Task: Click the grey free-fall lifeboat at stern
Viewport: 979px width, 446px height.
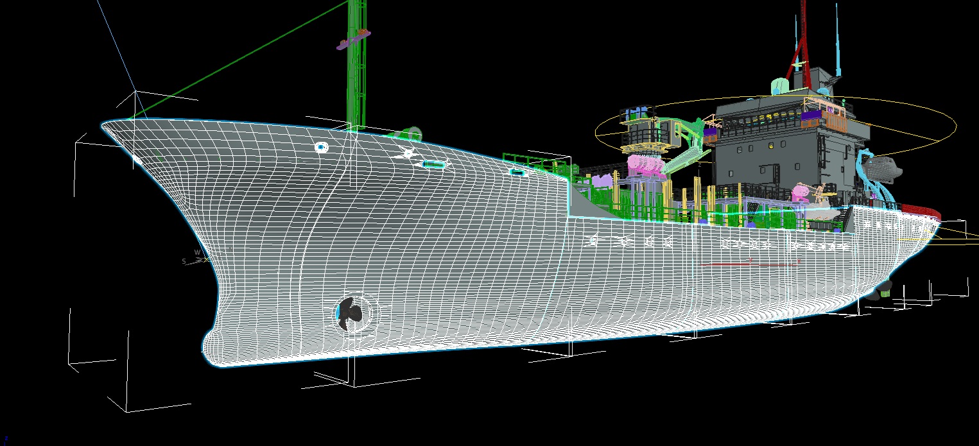Action: tap(883, 168)
